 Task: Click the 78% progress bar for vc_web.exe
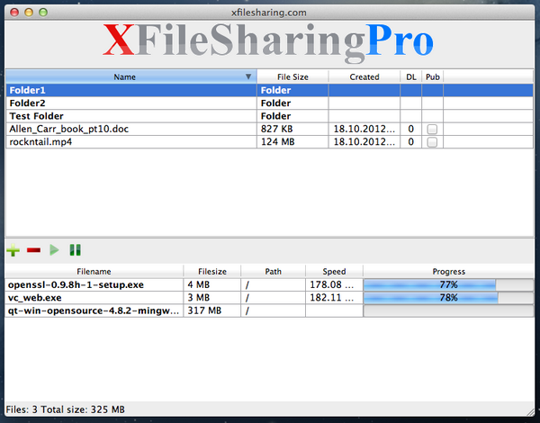[x=448, y=298]
